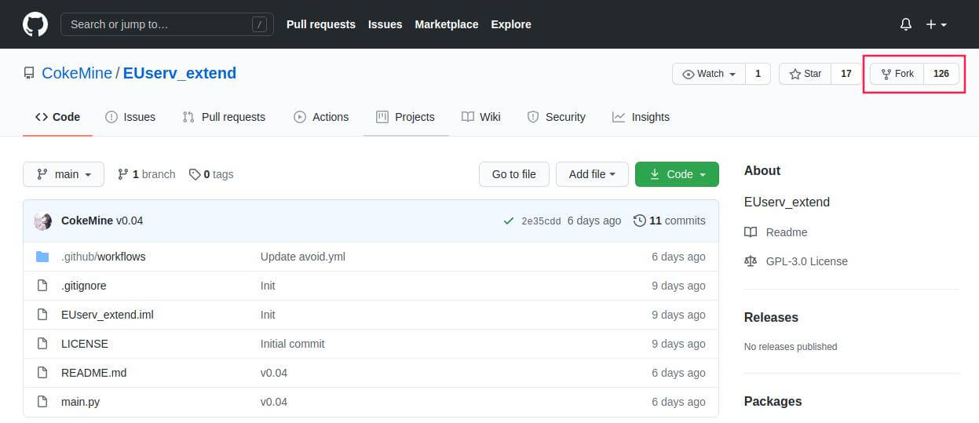Switch to the Insights tab
979x423 pixels.
641,117
